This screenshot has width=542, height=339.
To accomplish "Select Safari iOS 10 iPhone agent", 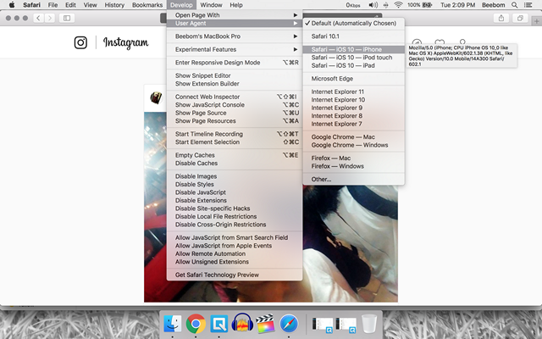I will tap(354, 49).
